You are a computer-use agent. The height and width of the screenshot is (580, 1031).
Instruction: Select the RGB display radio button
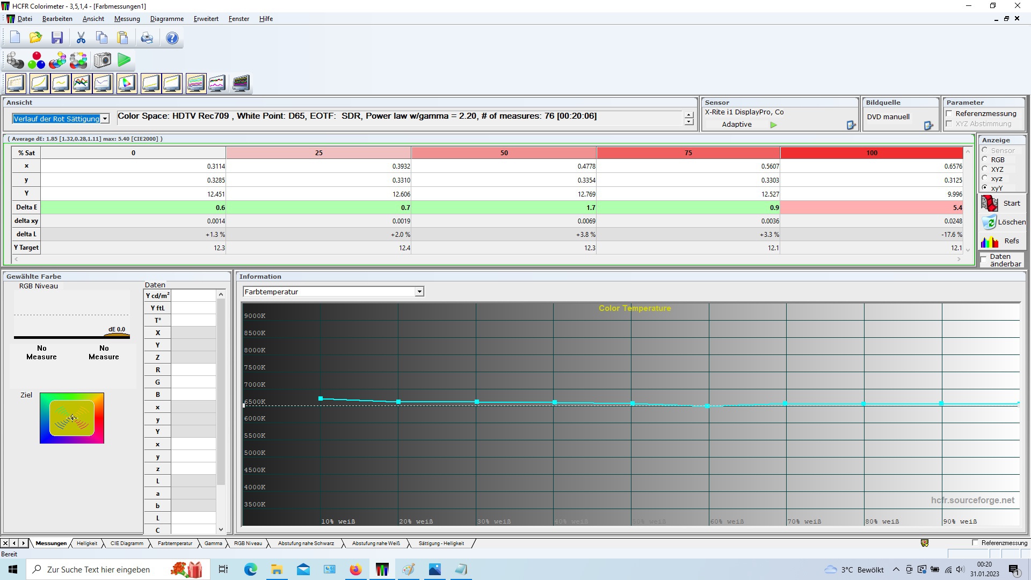pos(985,160)
